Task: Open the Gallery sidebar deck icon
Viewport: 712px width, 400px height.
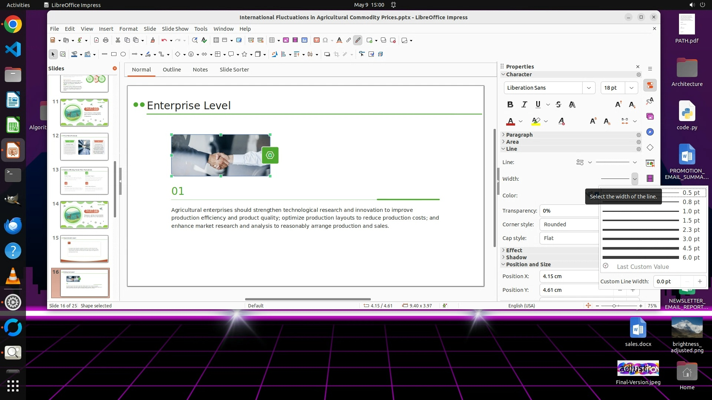Action: [650, 117]
